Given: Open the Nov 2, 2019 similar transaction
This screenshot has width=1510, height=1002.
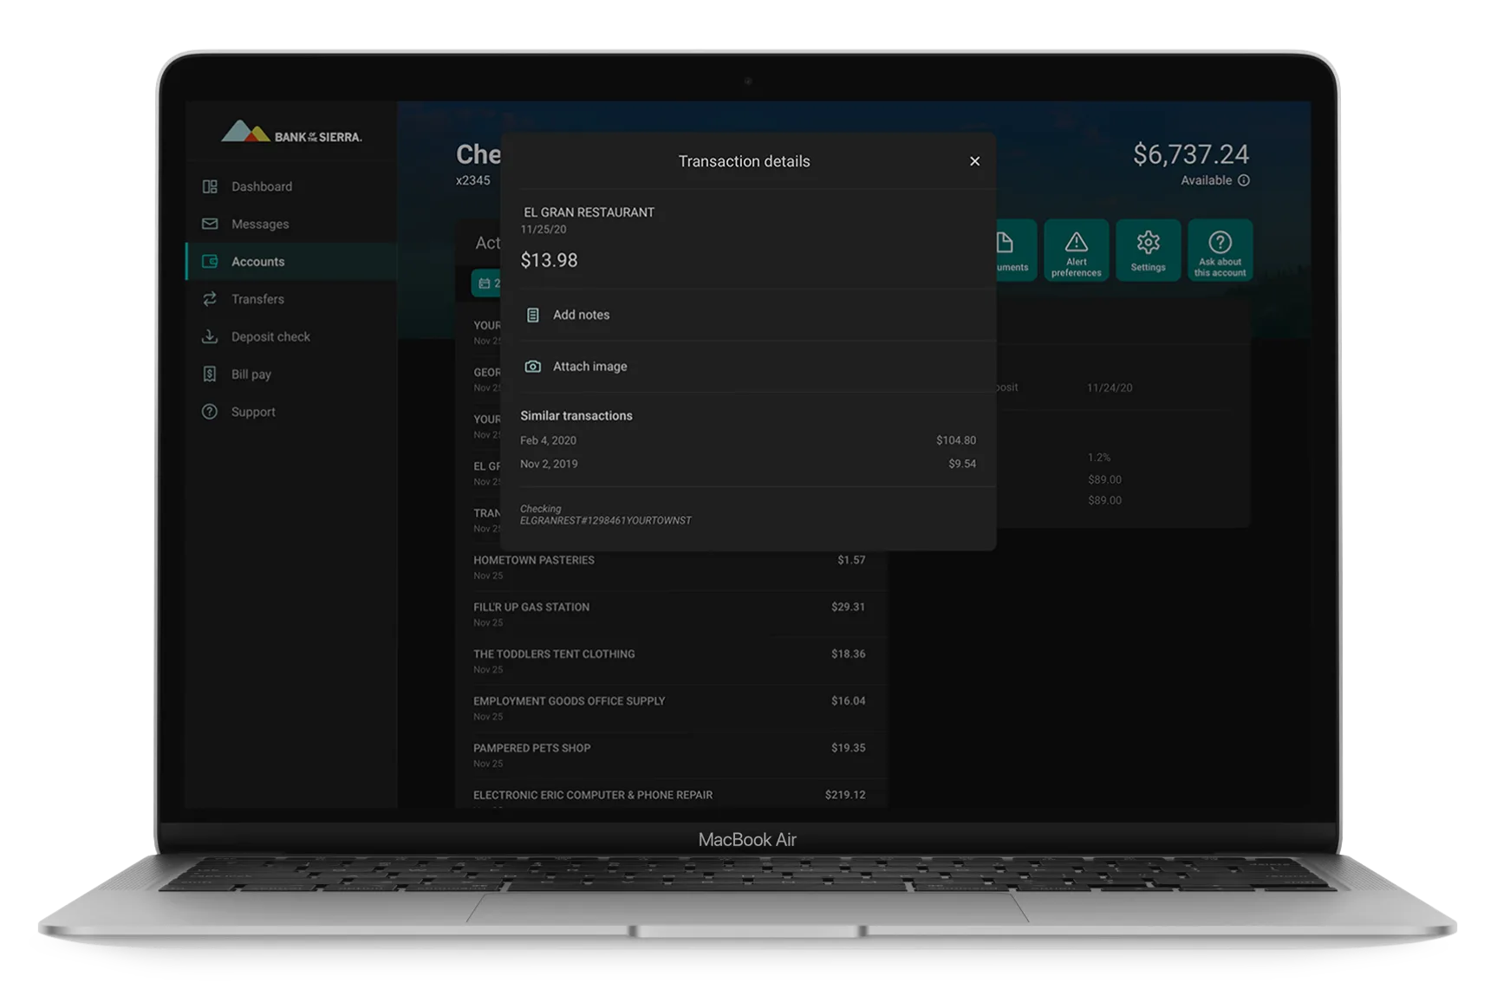Looking at the screenshot, I should [747, 464].
